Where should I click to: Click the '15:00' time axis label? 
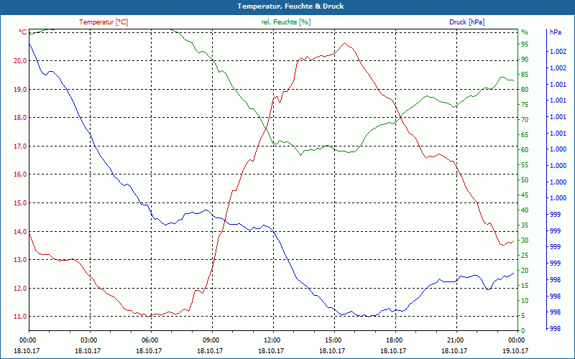click(333, 340)
